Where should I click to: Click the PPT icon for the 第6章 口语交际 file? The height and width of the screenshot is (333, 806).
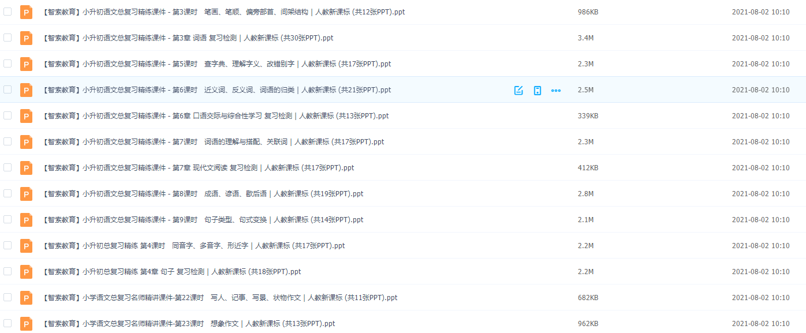pos(26,115)
